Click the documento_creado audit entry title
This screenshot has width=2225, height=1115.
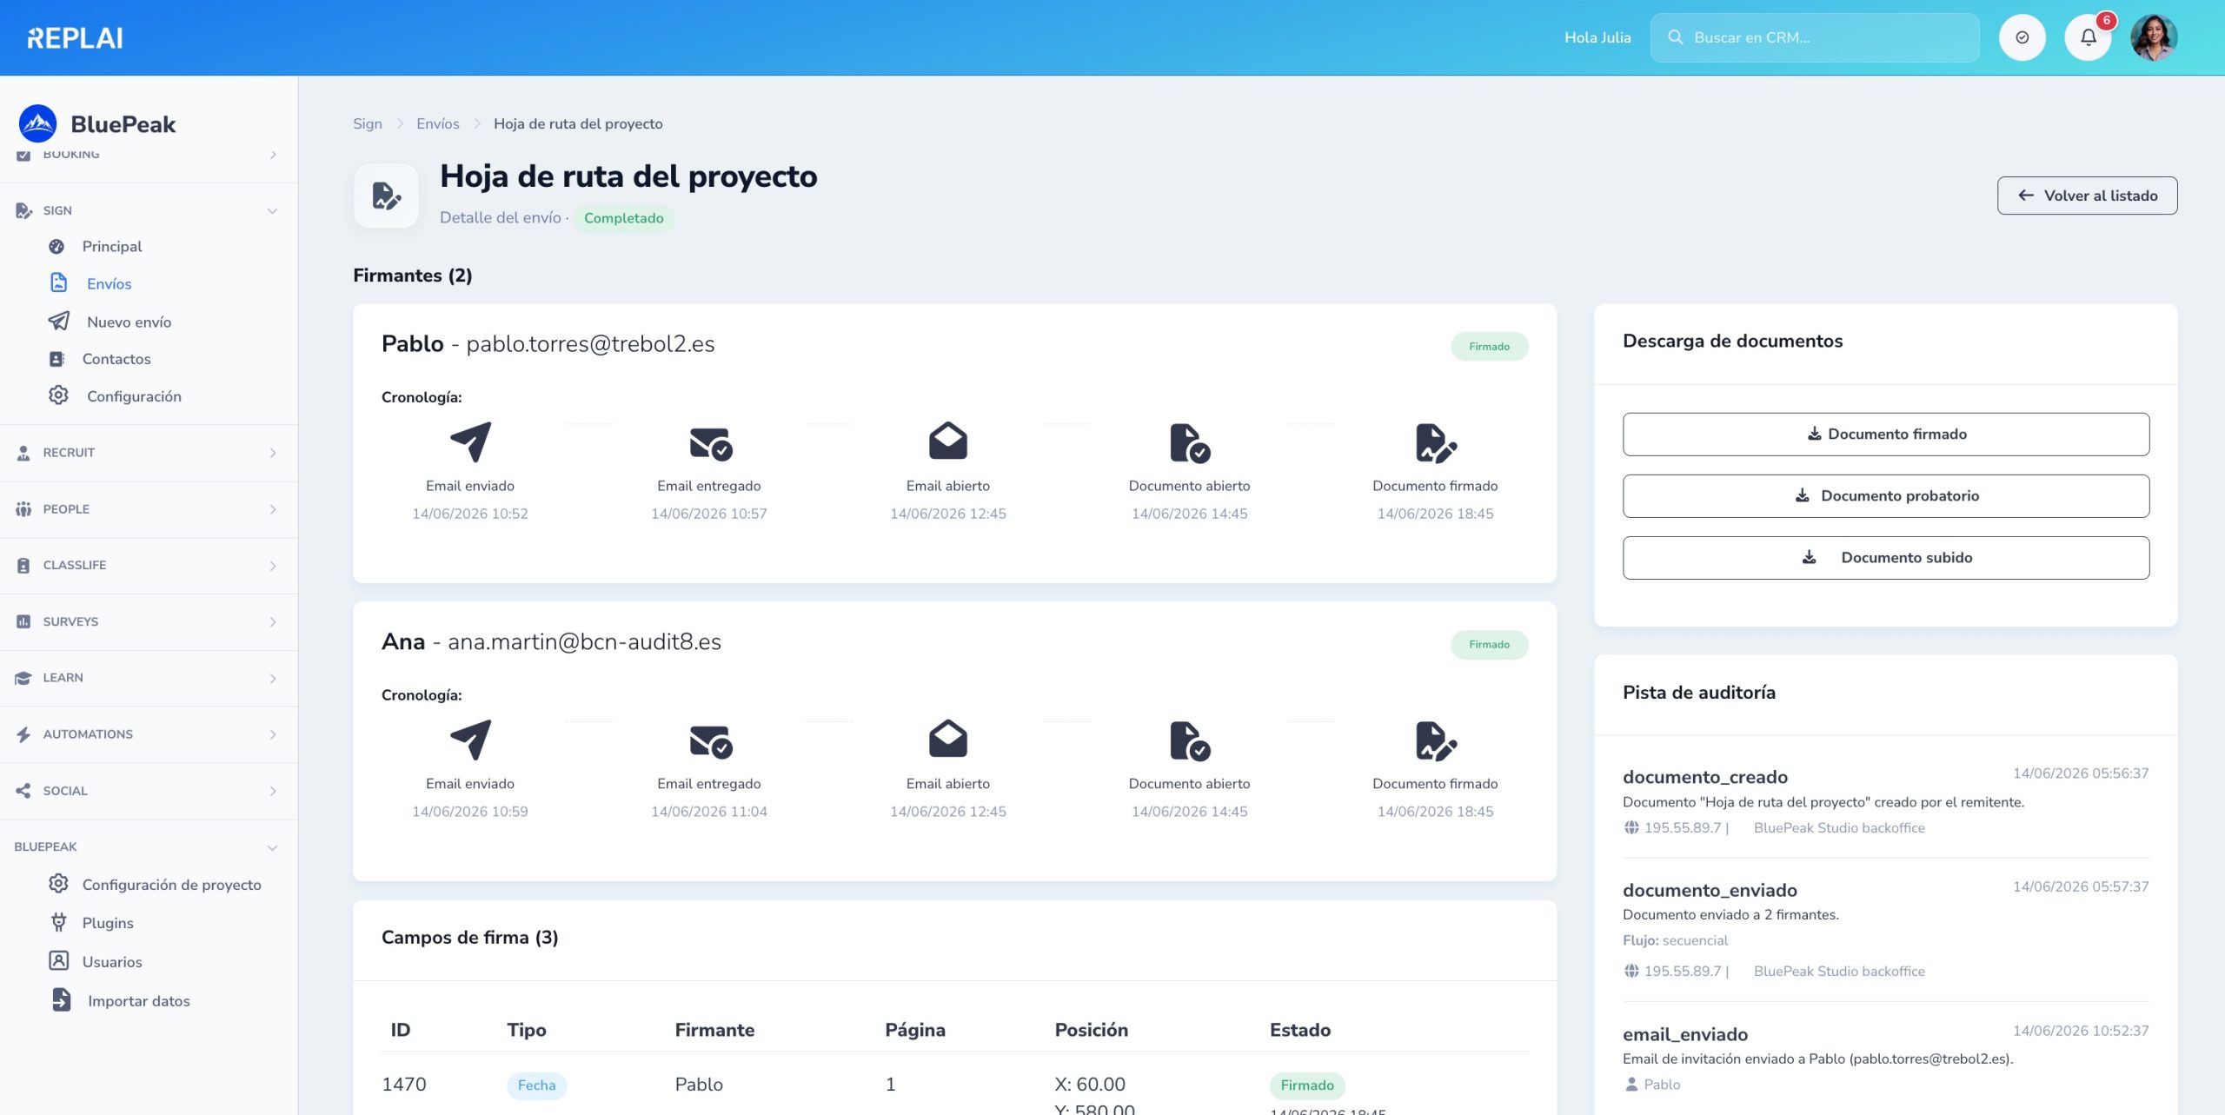(1705, 777)
